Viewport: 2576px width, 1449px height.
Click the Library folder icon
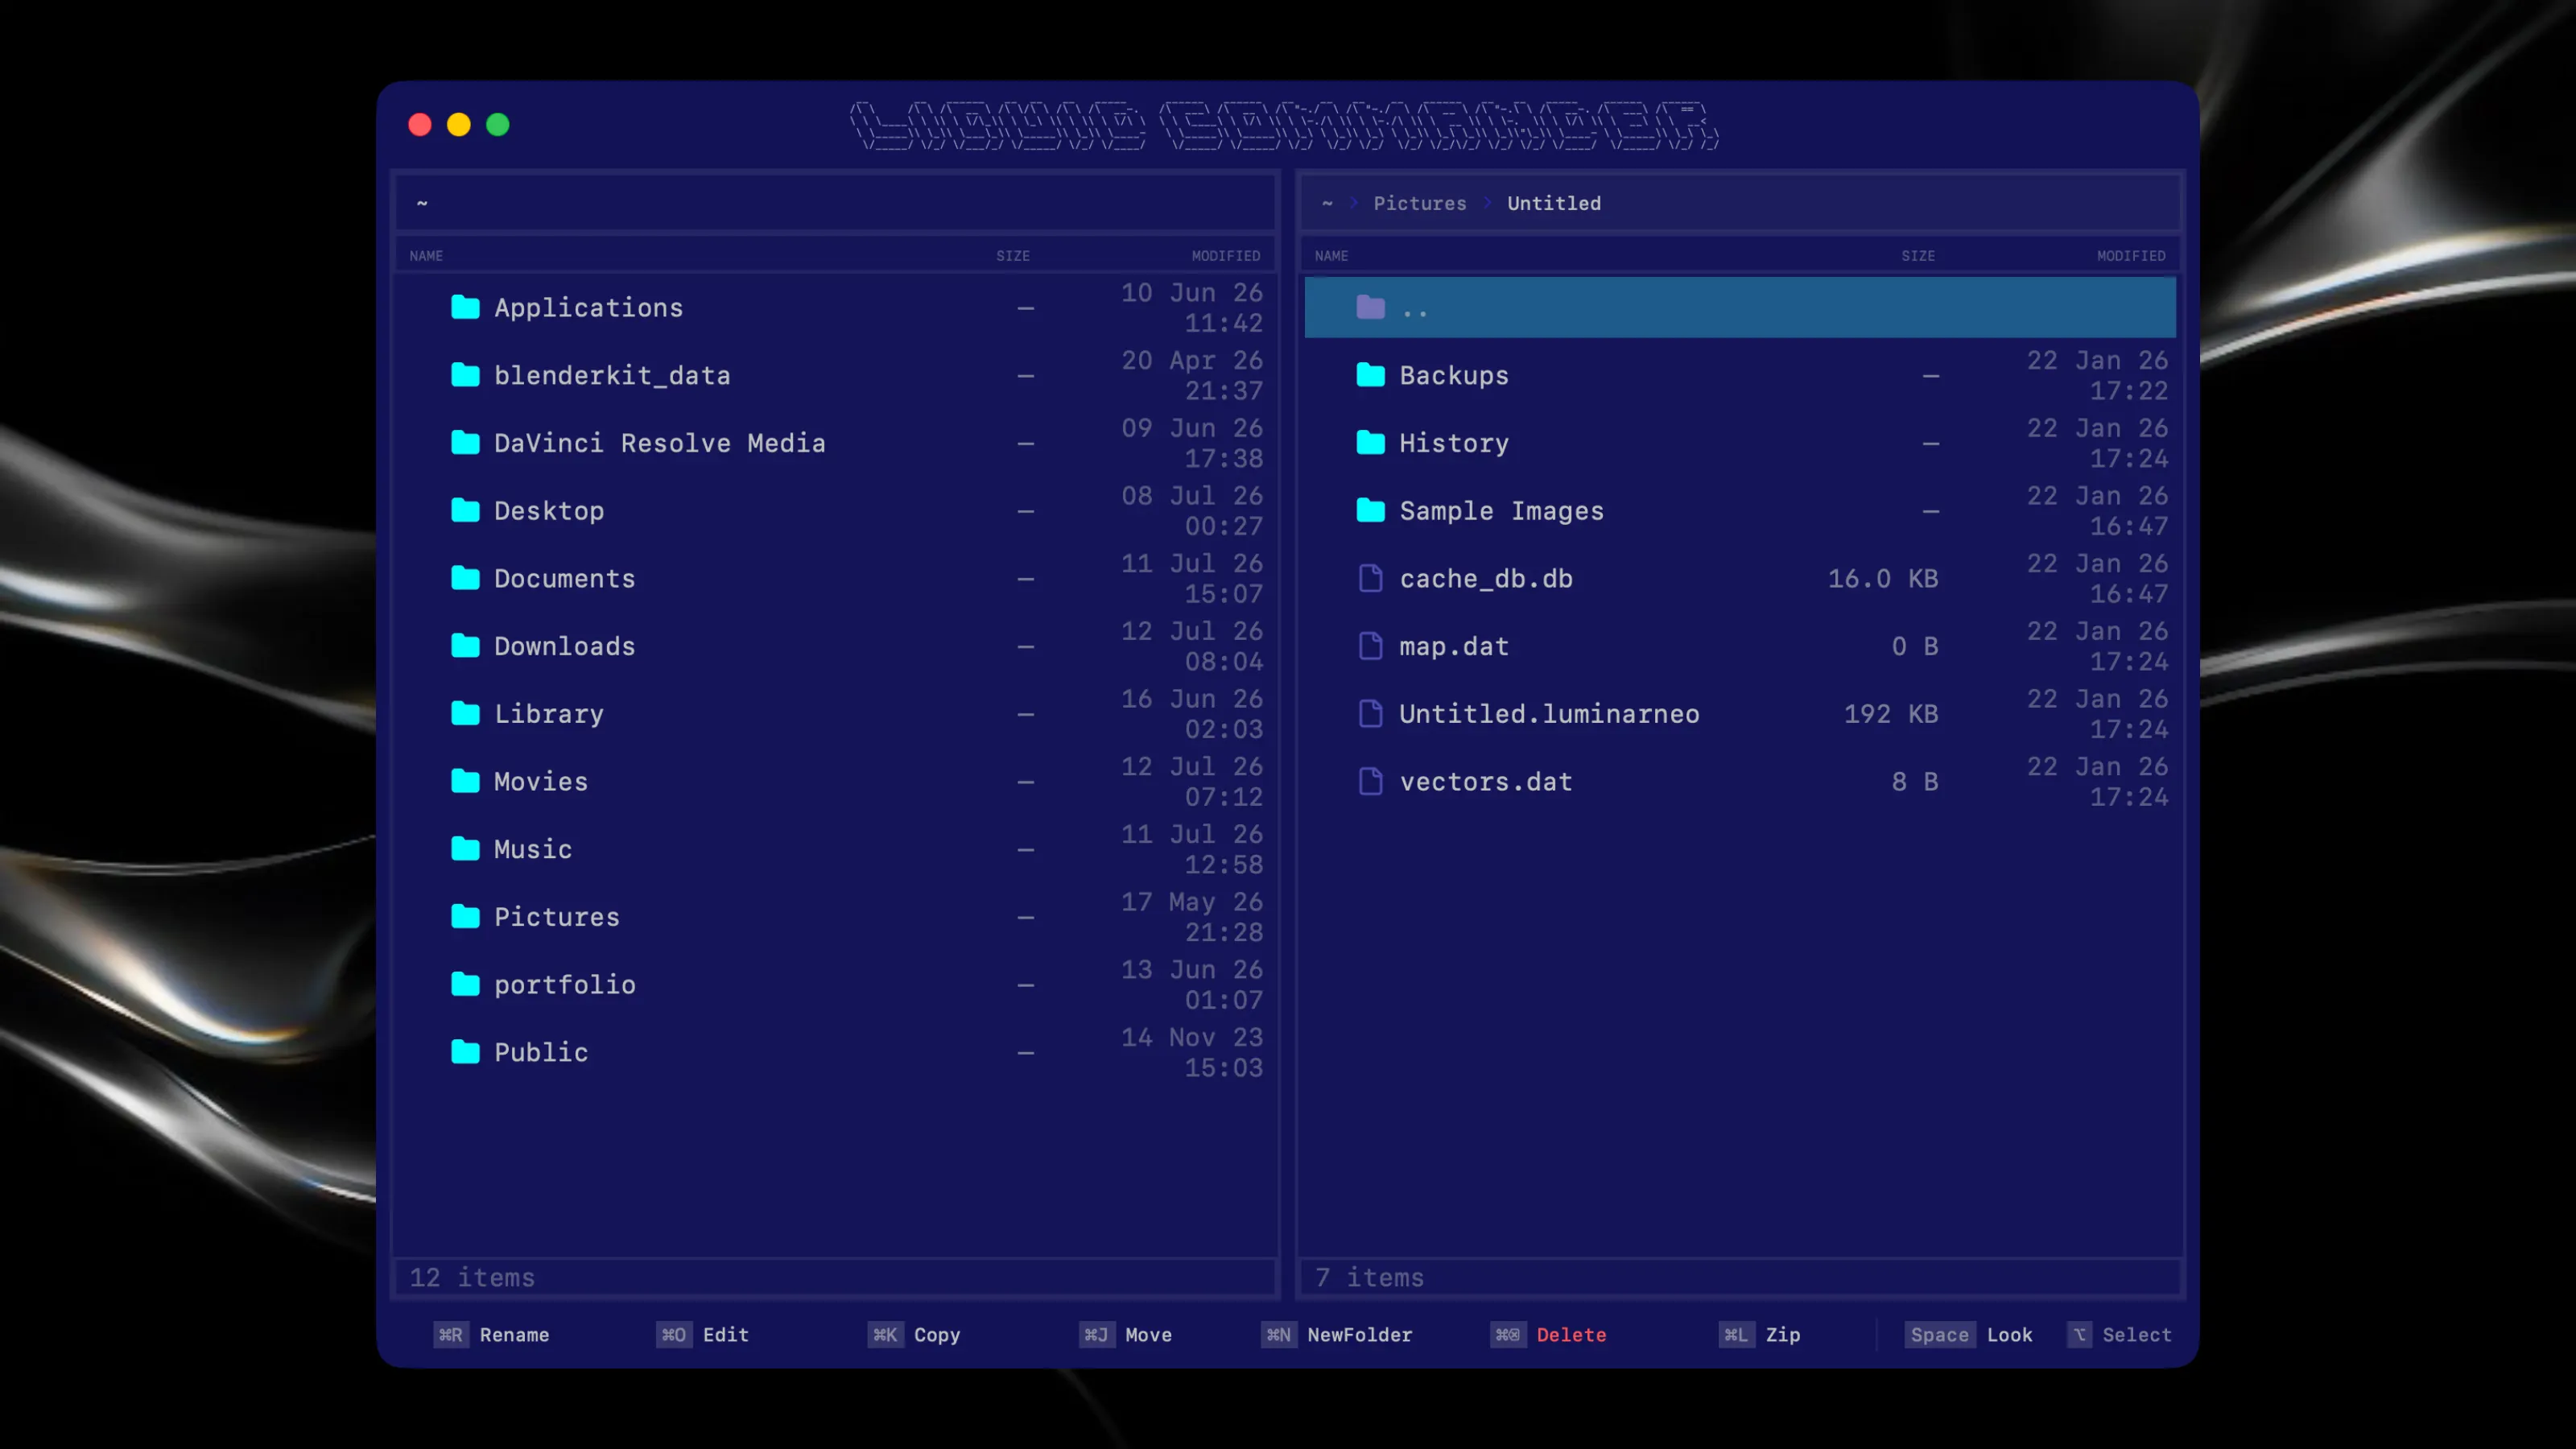point(465,713)
